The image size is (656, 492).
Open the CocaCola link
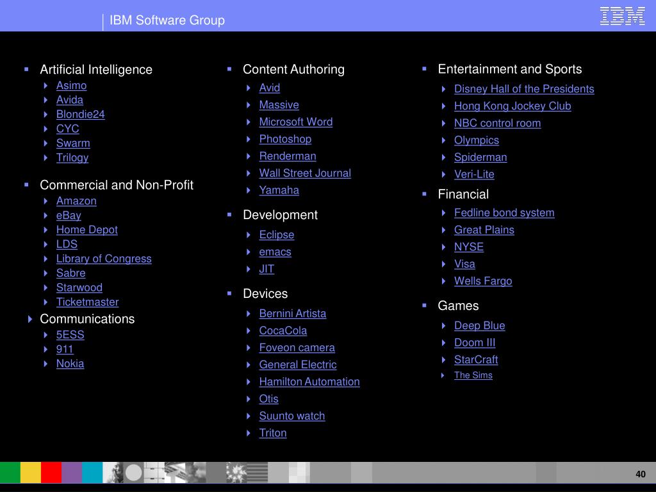(283, 331)
